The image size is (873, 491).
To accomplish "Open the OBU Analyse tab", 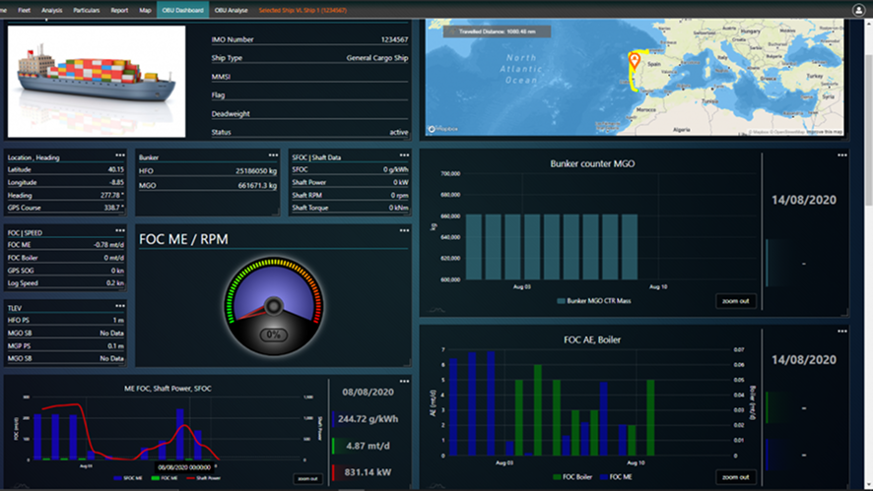I will 231,10.
